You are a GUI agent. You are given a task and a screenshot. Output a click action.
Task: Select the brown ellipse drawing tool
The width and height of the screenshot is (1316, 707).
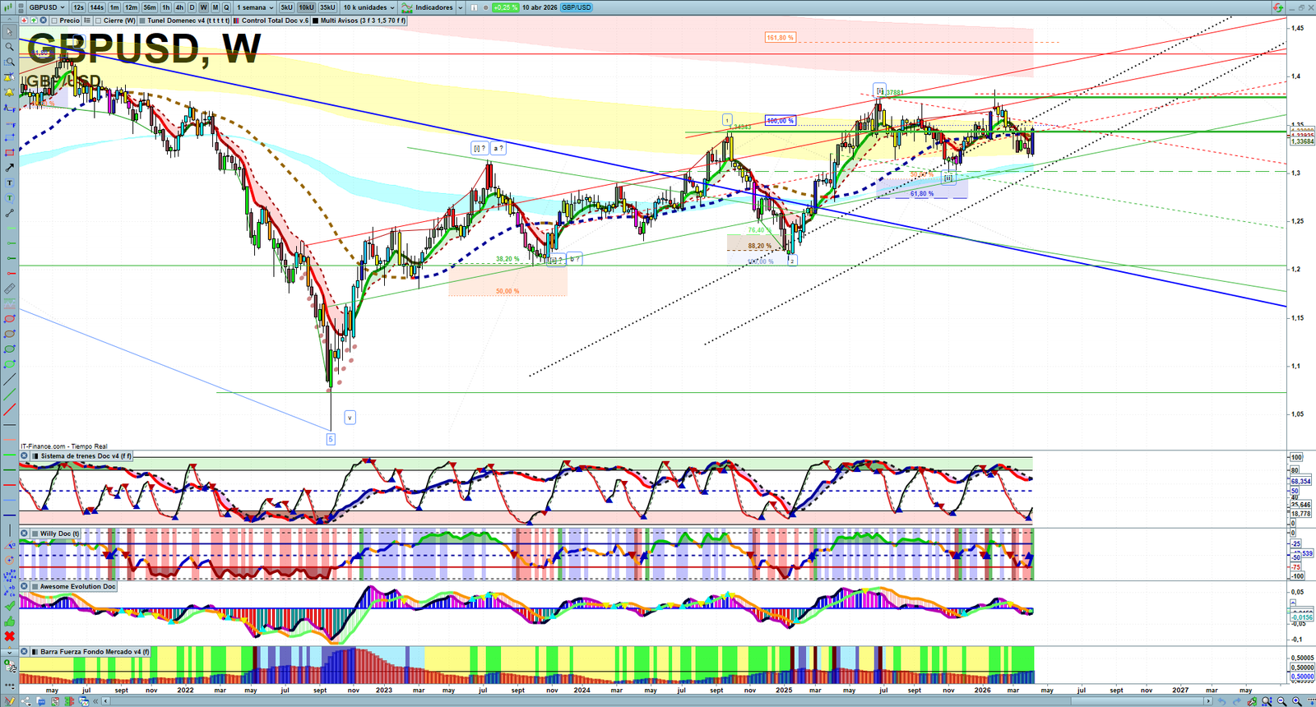pyautogui.click(x=9, y=334)
